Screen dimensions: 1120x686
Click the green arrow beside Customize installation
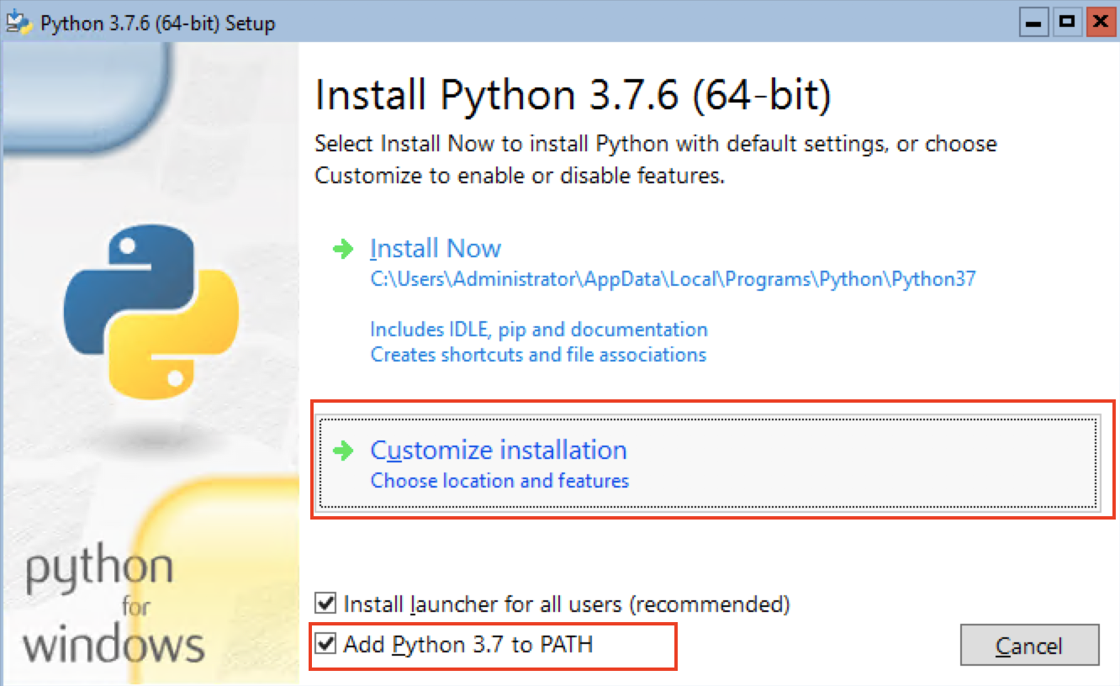(x=343, y=451)
